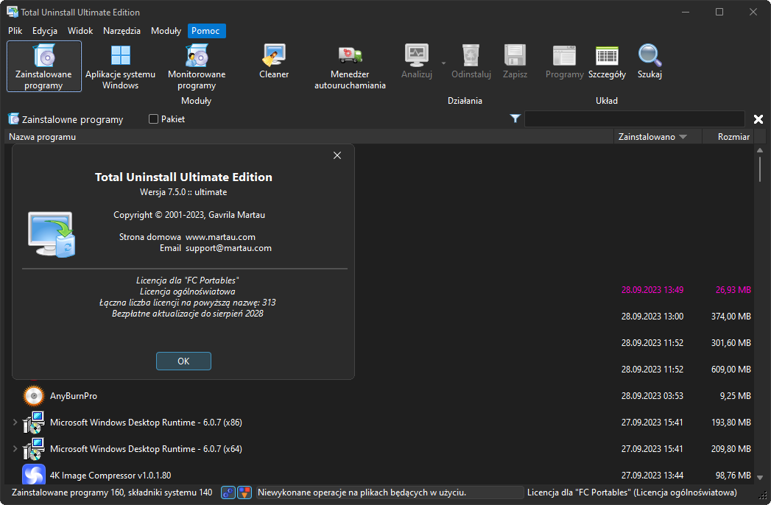The height and width of the screenshot is (505, 771).
Task: Click status text Niewykonane operacje na plikach
Action: (x=362, y=492)
